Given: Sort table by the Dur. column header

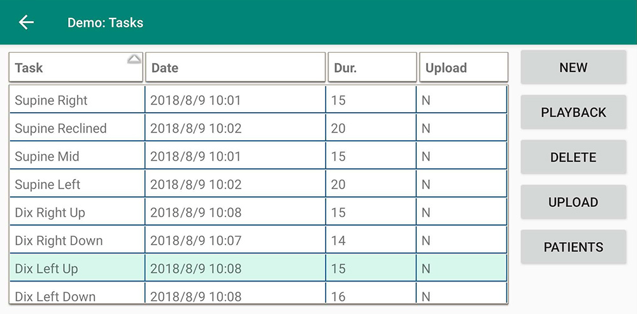Looking at the screenshot, I should (372, 68).
